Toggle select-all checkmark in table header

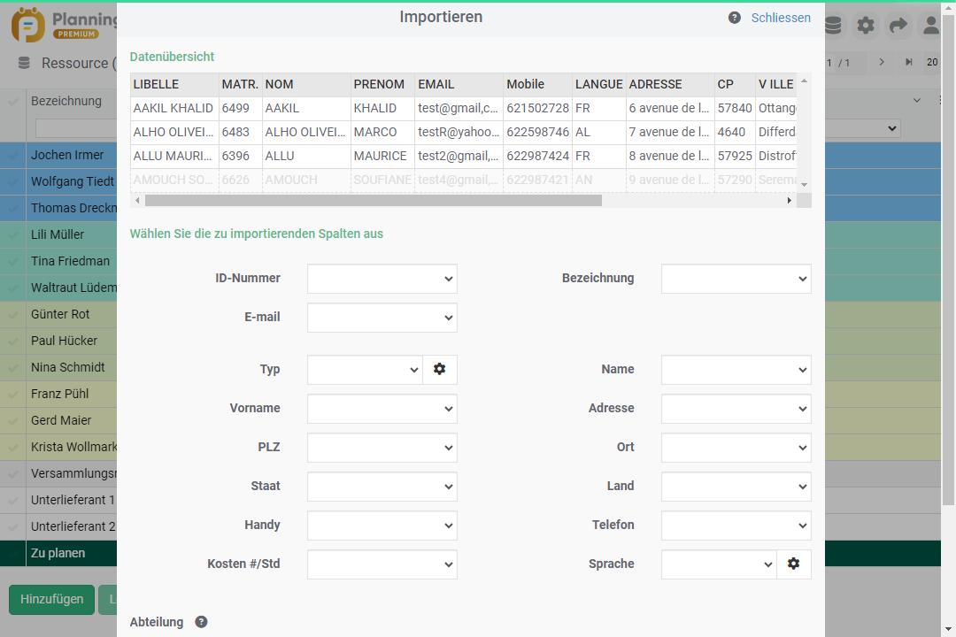[13, 102]
